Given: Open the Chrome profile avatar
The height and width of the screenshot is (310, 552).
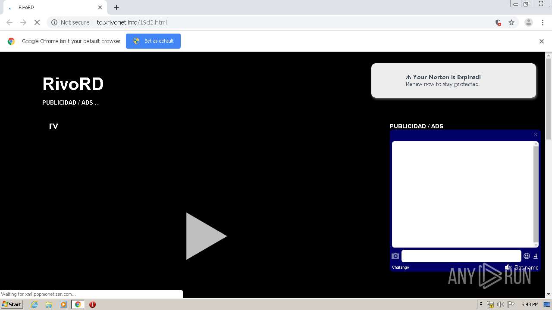Looking at the screenshot, I should 528,22.
